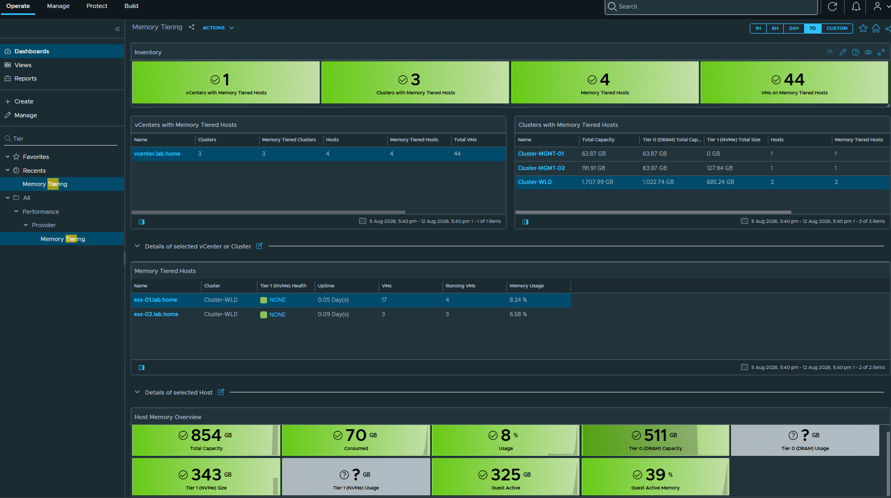Switch to the Protect top tab
The image size is (891, 498).
(97, 6)
